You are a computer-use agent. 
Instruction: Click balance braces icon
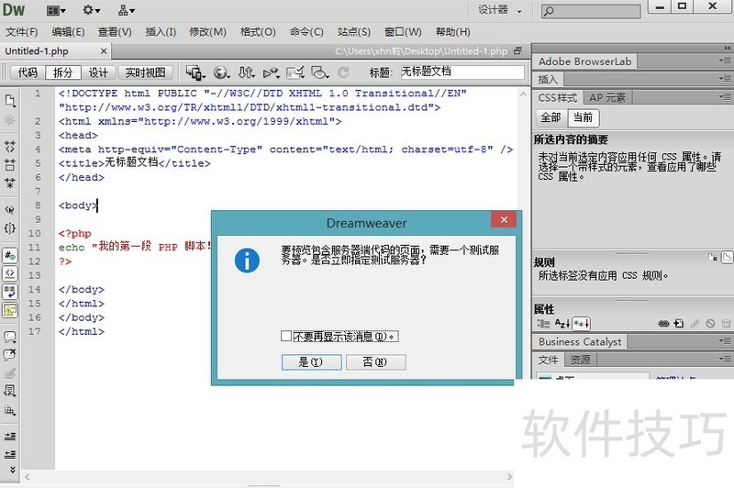click(x=10, y=227)
